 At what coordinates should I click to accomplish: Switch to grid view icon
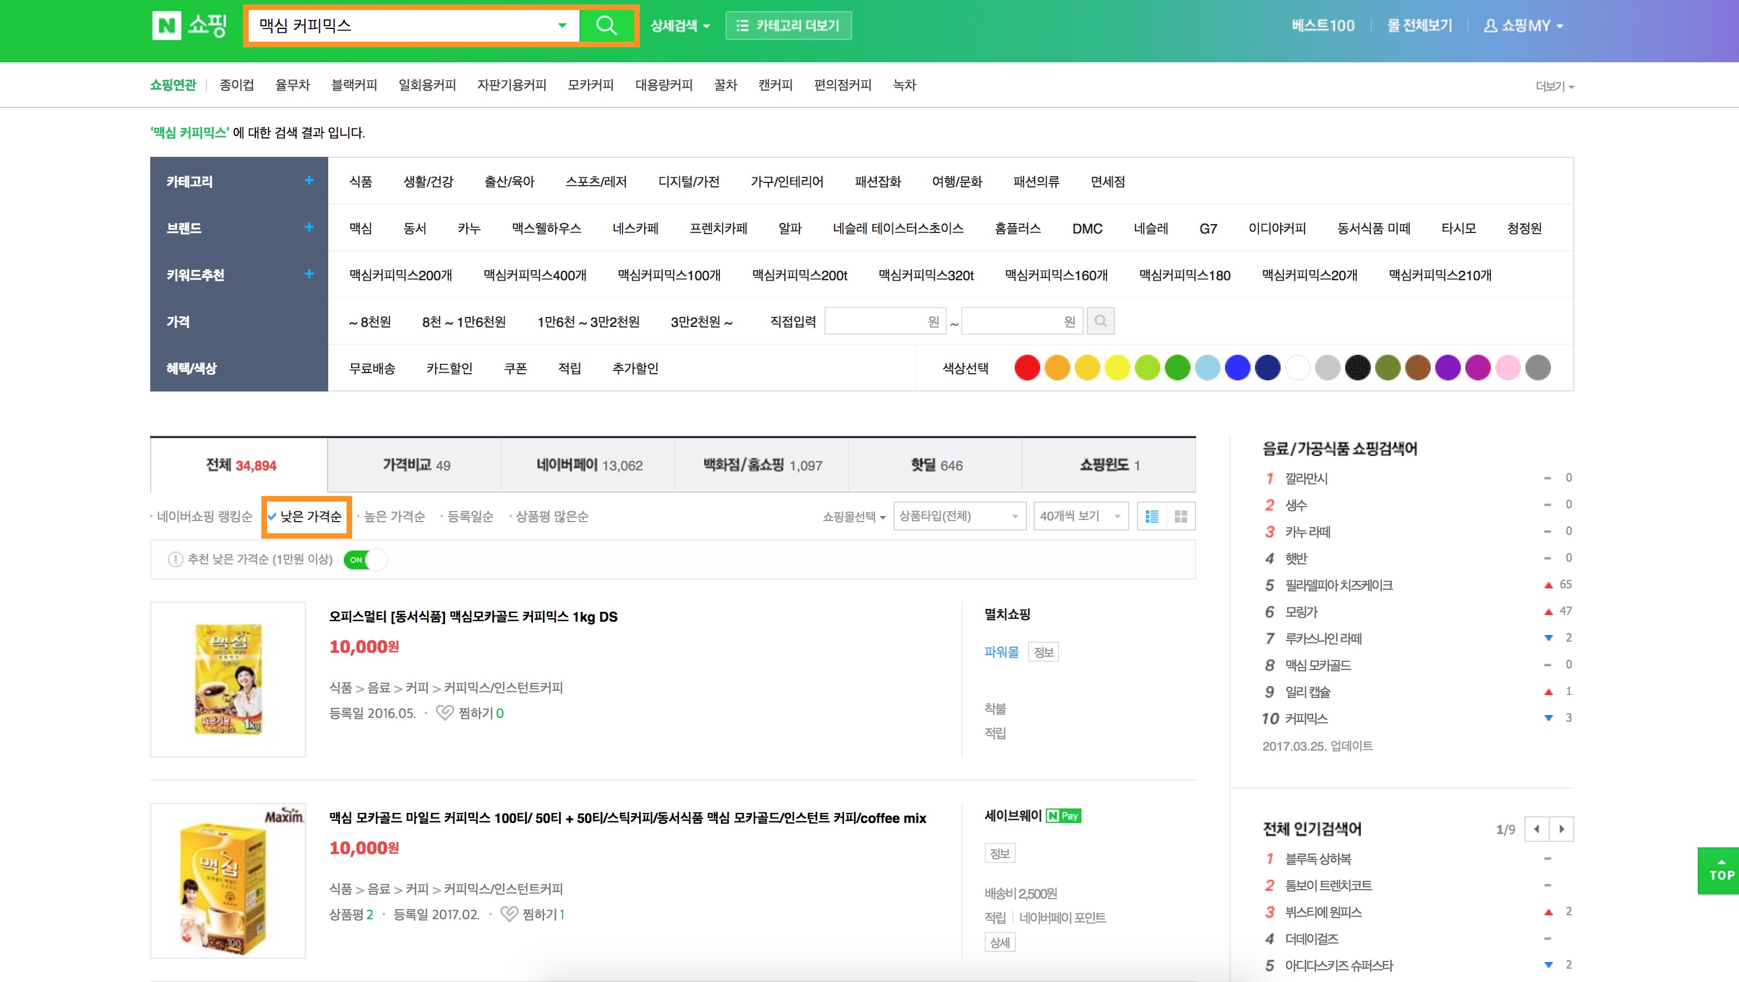coord(1180,517)
